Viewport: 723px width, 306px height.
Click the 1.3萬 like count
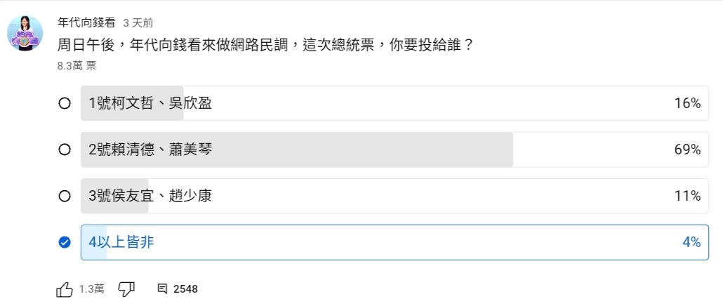point(92,288)
